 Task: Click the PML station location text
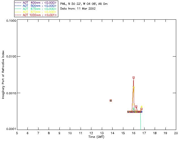(x=84, y=4)
